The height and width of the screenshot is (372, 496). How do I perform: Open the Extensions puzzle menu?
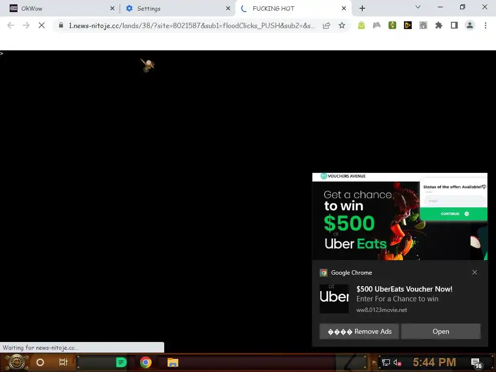point(439,25)
